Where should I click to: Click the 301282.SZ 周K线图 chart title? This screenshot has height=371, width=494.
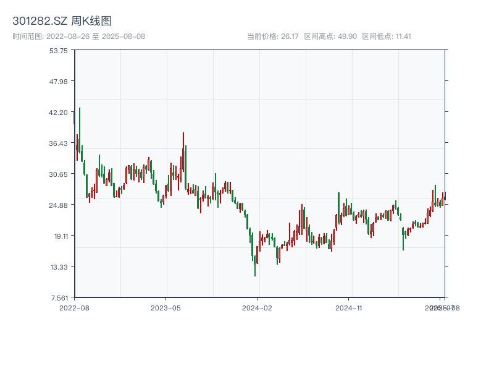coord(62,22)
